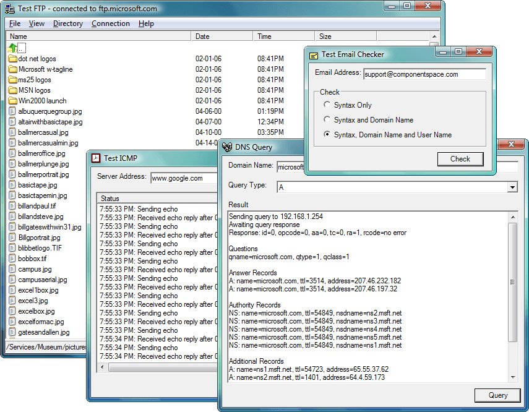529x412 pixels.
Task: Open the Help menu in Test FTP
Action: (146, 24)
